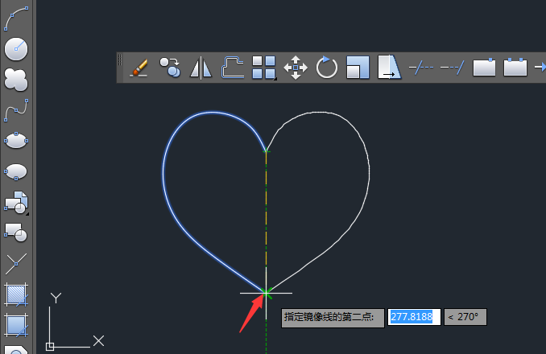This screenshot has width=546, height=354.
Task: Select the Circle drawing tool
Action: (16, 49)
